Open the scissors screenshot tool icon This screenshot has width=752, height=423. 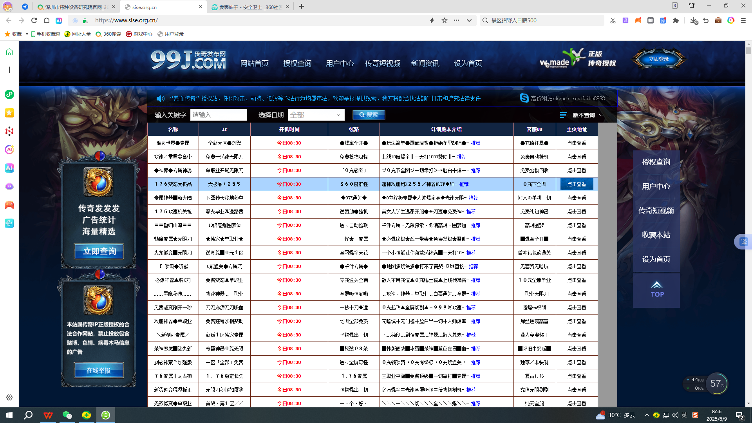(x=613, y=20)
